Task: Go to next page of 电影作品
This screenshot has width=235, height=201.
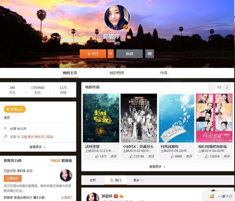Action: click(227, 87)
